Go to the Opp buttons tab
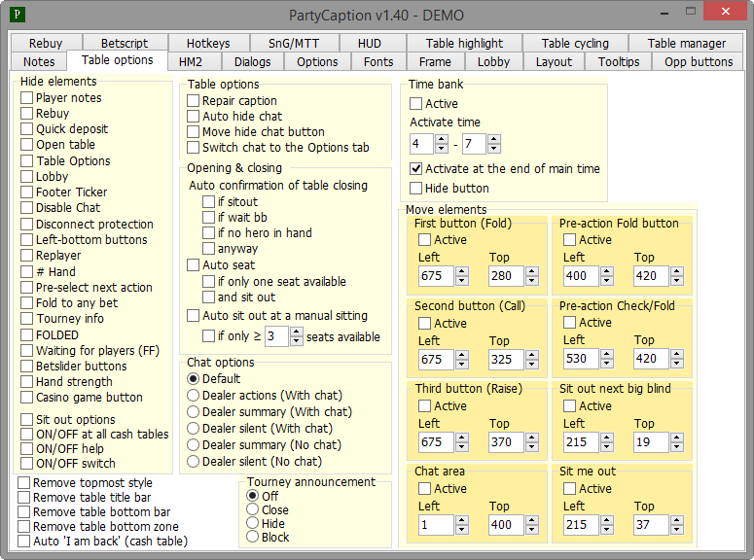The height and width of the screenshot is (560, 754). click(x=699, y=61)
